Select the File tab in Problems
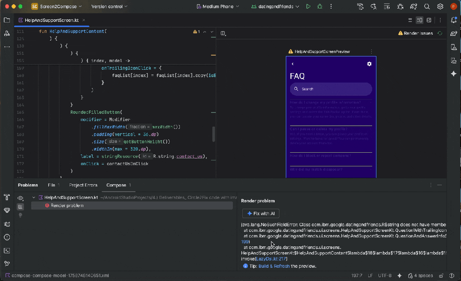 [x=52, y=185]
